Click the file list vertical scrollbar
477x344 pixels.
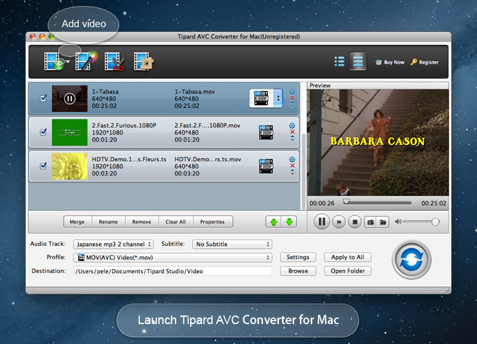click(x=303, y=172)
